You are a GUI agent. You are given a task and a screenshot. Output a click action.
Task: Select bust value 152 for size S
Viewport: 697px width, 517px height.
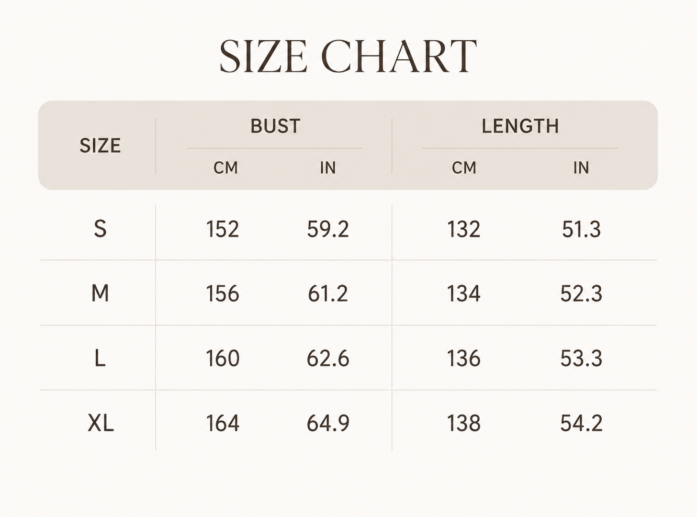(x=223, y=229)
